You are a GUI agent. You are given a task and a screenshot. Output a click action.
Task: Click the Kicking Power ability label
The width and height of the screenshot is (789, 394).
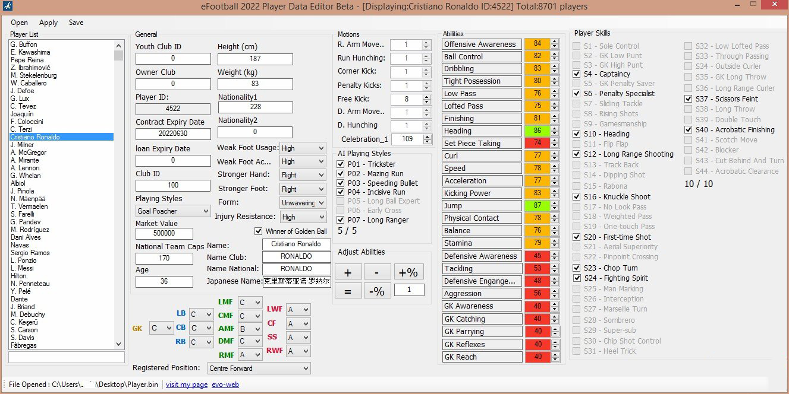click(x=482, y=193)
